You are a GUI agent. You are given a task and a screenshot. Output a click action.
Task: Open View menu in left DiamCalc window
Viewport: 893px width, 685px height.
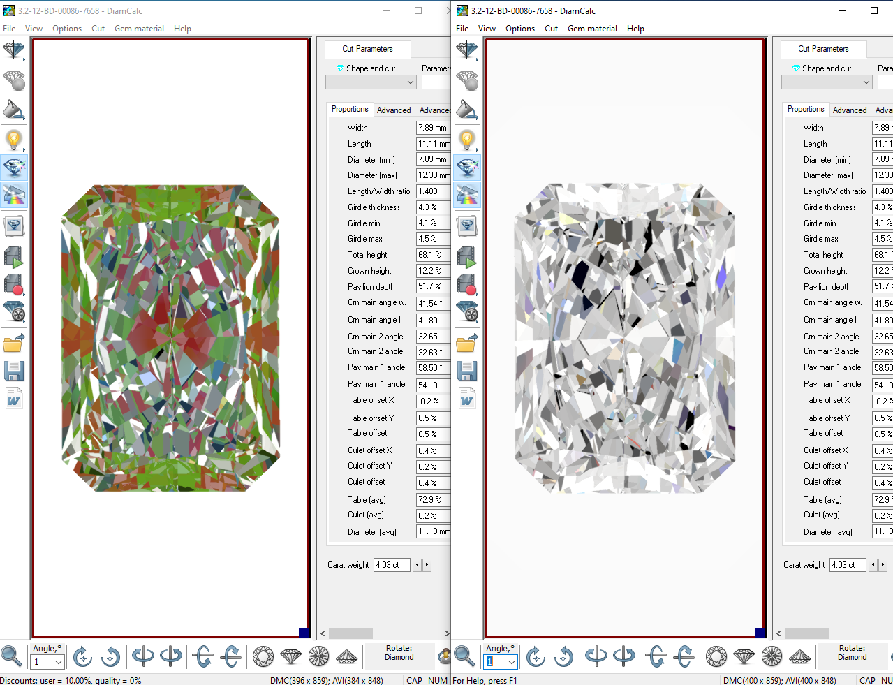click(34, 29)
